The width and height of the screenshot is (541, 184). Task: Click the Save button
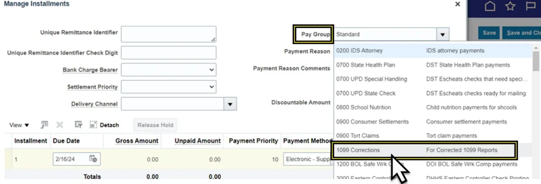coord(489,33)
